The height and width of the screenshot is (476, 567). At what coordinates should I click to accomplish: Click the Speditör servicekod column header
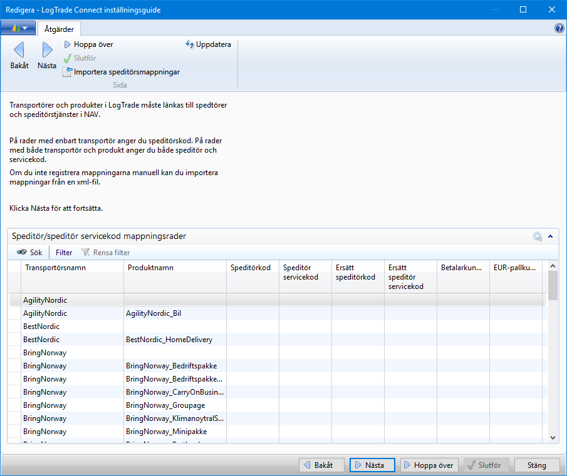305,276
